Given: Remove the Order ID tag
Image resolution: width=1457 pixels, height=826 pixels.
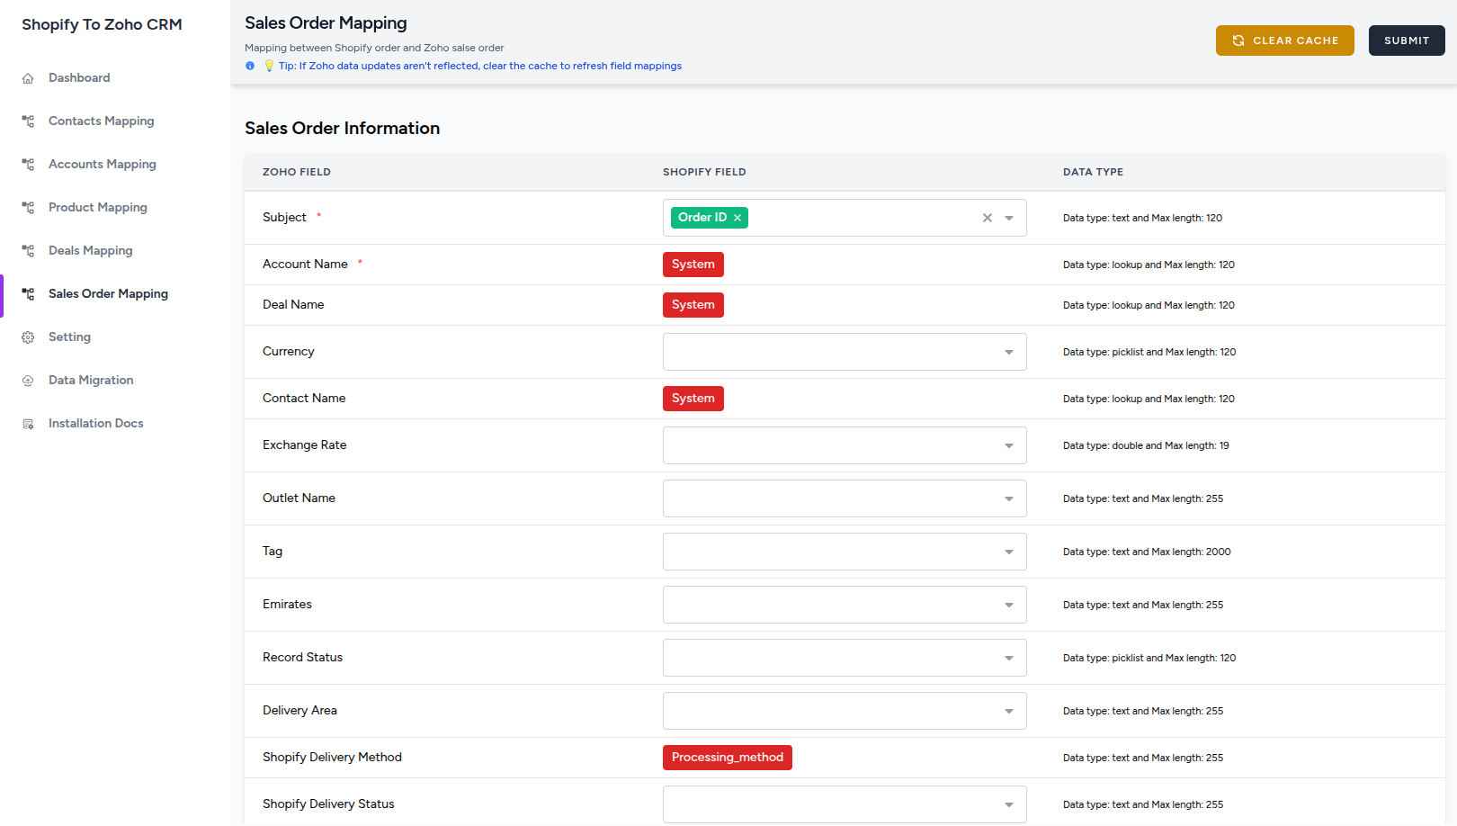Looking at the screenshot, I should click(737, 218).
